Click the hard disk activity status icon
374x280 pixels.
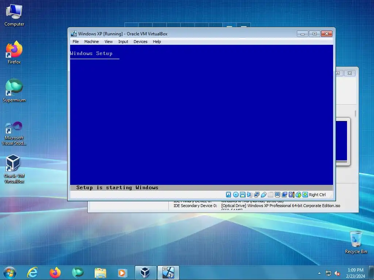(x=229, y=195)
